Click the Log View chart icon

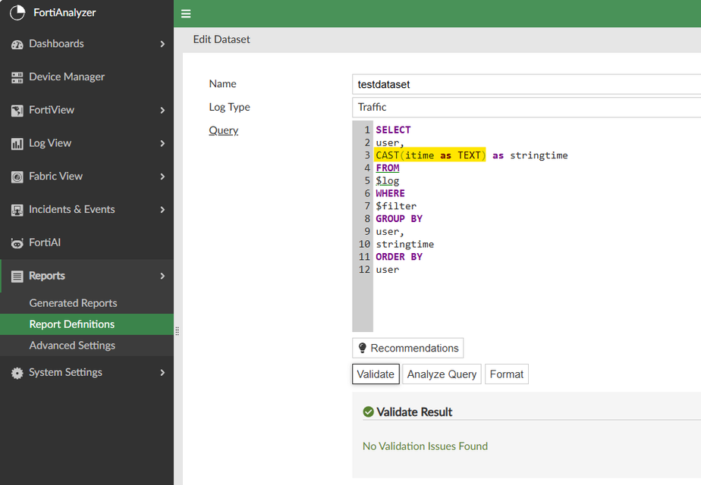pyautogui.click(x=17, y=143)
